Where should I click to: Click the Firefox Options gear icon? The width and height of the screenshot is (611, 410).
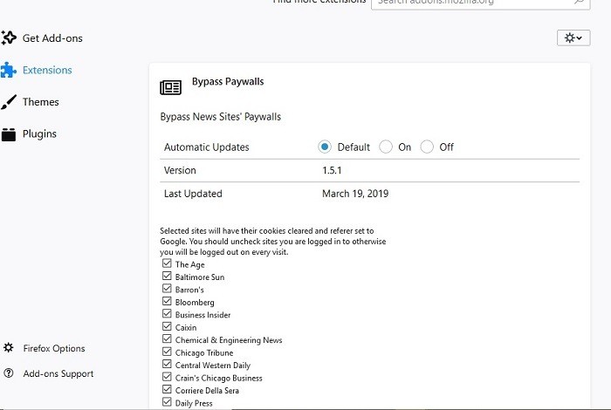coord(8,348)
